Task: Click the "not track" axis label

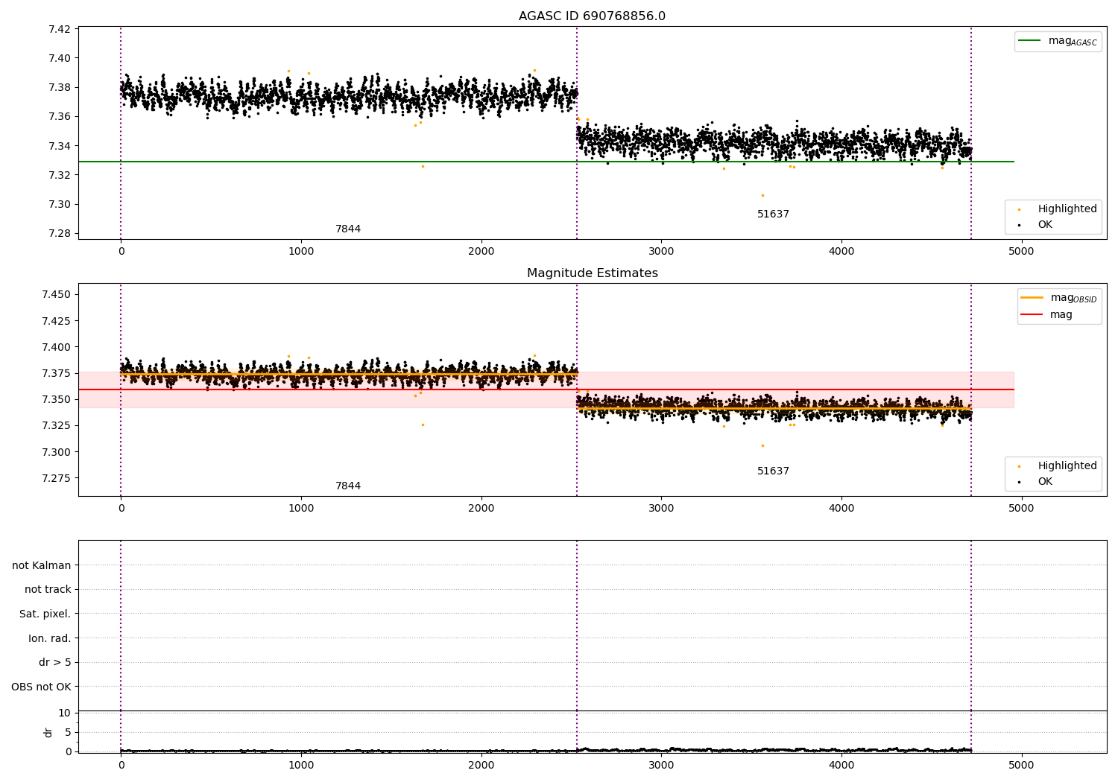Action: 48,590
